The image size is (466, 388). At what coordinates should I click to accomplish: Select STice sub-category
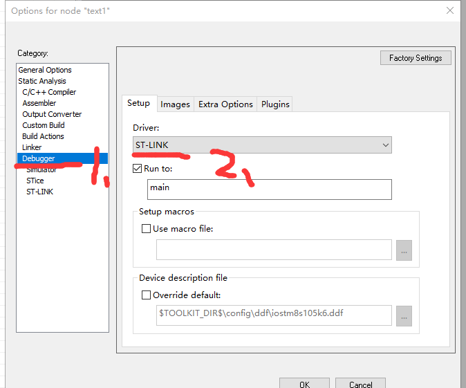click(x=35, y=181)
